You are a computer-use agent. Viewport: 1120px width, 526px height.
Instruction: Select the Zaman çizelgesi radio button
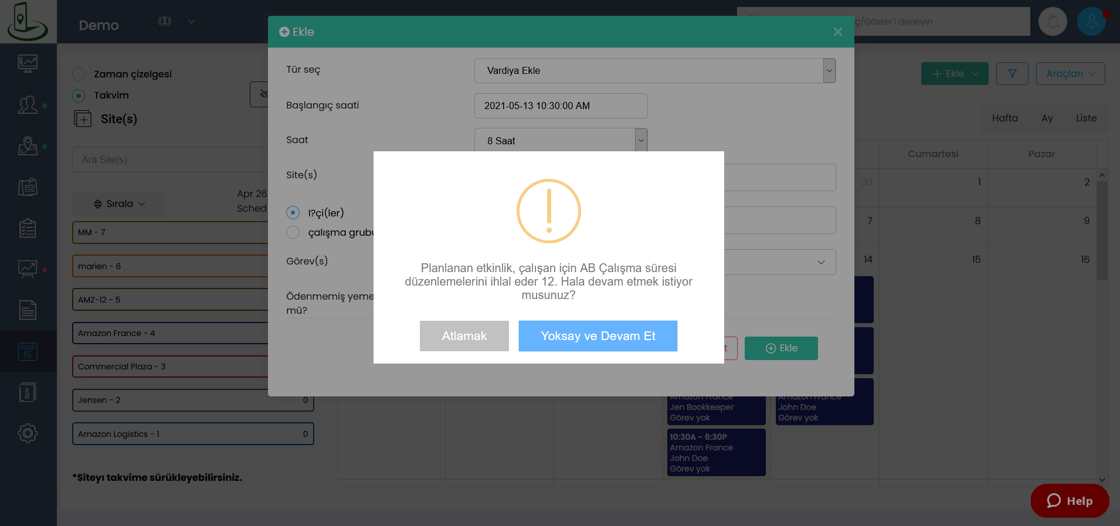(79, 74)
